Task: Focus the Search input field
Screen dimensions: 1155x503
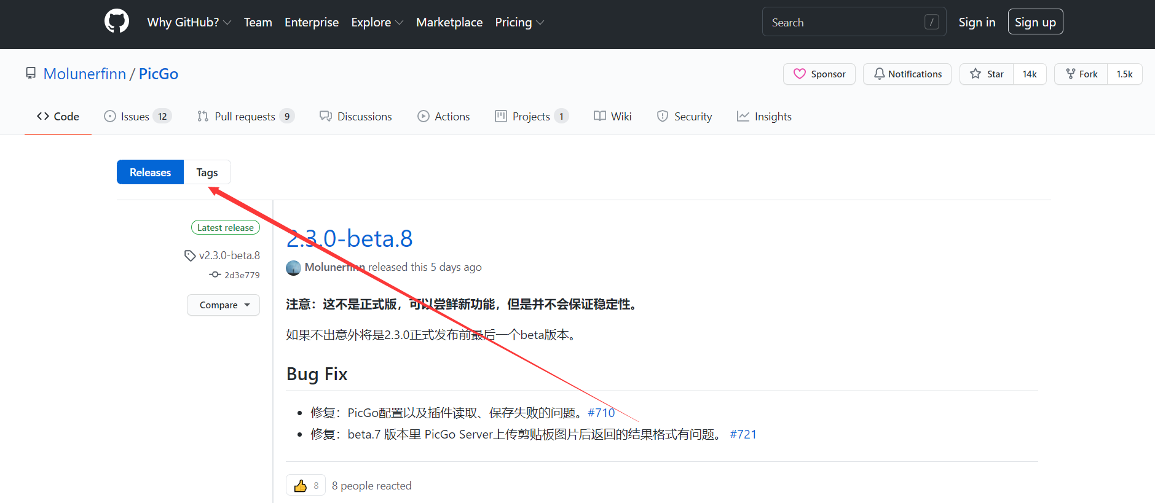Action: [x=854, y=22]
